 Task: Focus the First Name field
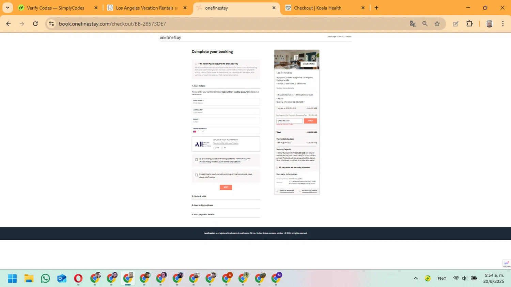point(226,102)
